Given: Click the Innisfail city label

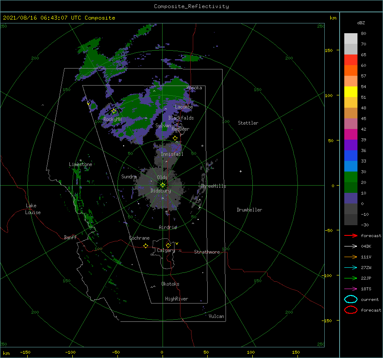Looking at the screenshot, I should [172, 154].
